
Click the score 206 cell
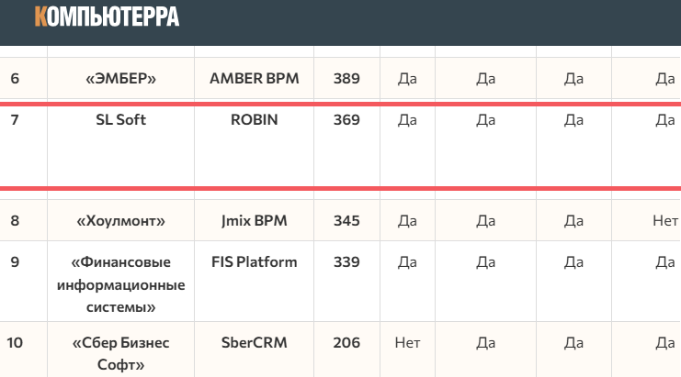tap(346, 343)
